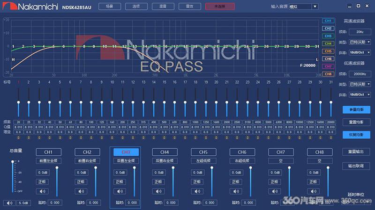Viewport: 375px width, 210px height.
Task: Open the low-pass filter slope (斜率) dropdown
Action: pos(360,94)
